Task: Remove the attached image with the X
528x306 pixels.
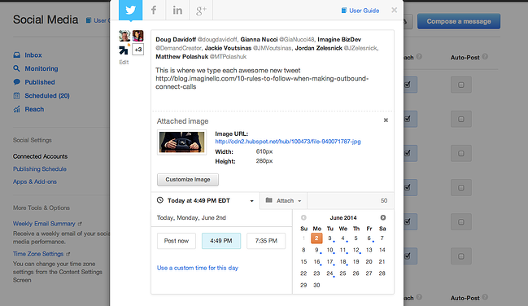Action: (x=386, y=120)
